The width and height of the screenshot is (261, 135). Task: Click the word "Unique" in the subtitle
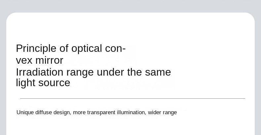click(25, 113)
